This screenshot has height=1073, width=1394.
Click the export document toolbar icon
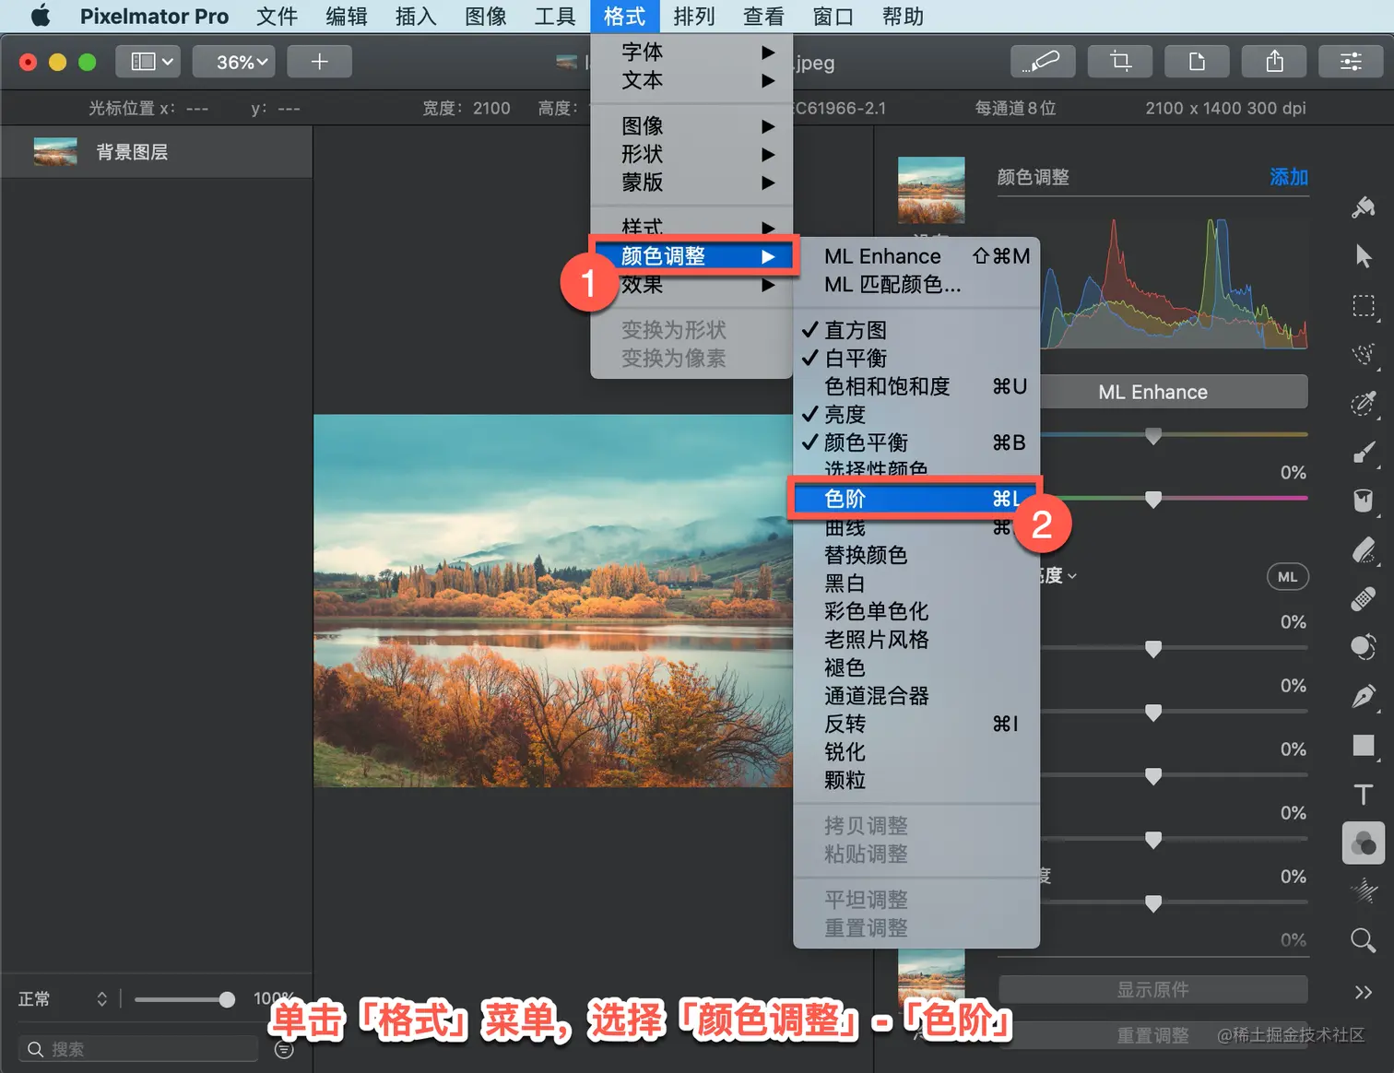point(1197,62)
